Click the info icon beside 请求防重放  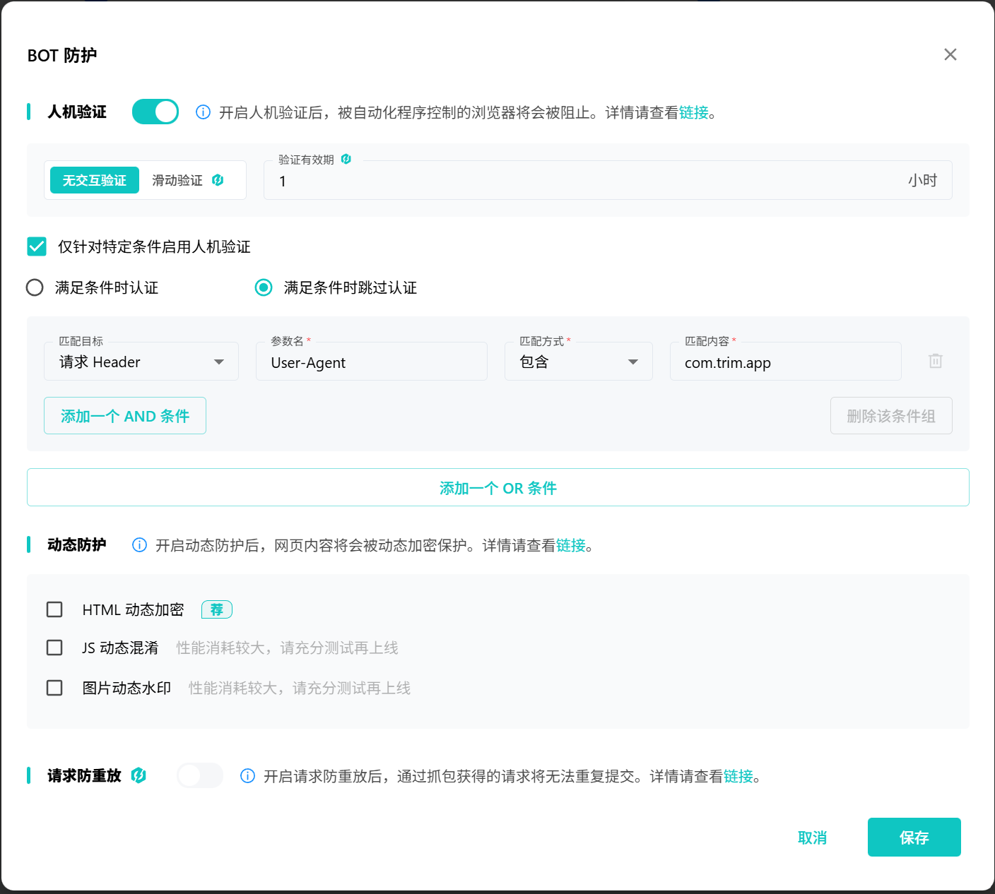247,775
